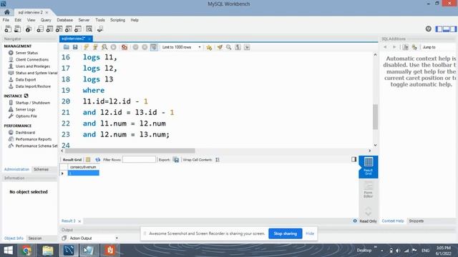Open the Query menu

coord(46,20)
